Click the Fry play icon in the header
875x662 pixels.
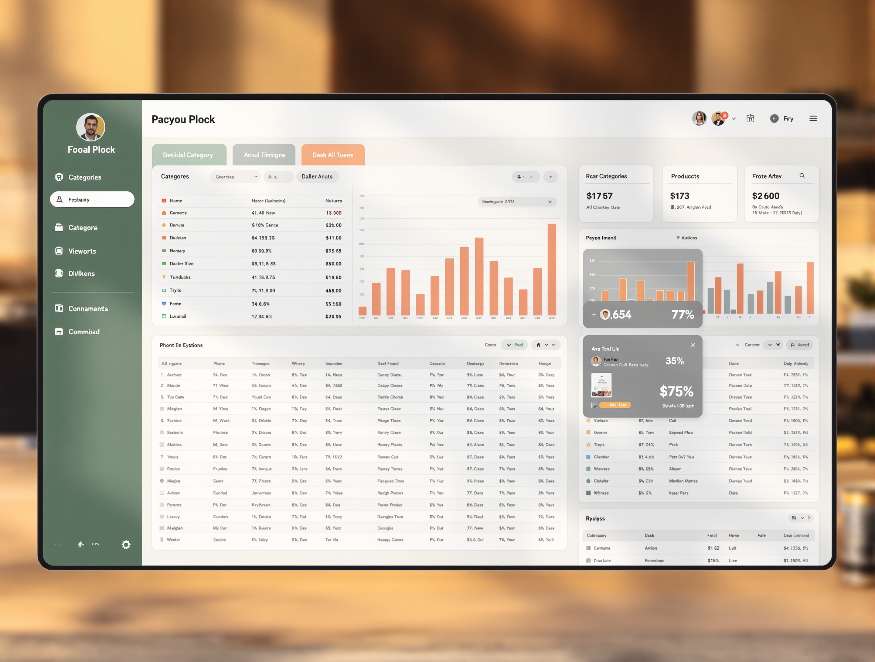[x=774, y=119]
